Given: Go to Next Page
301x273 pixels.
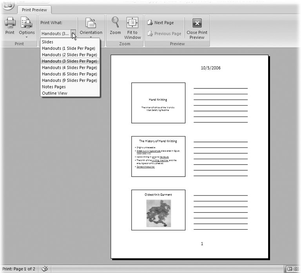Looking at the screenshot, I should (x=161, y=23).
